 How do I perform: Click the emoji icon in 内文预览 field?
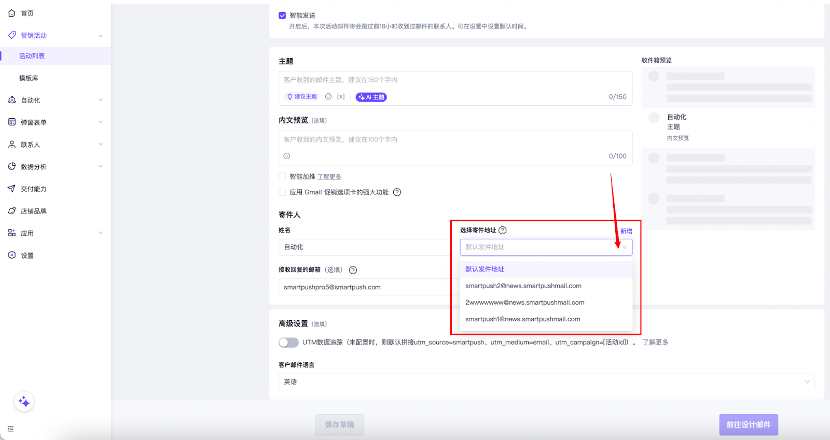(x=287, y=156)
